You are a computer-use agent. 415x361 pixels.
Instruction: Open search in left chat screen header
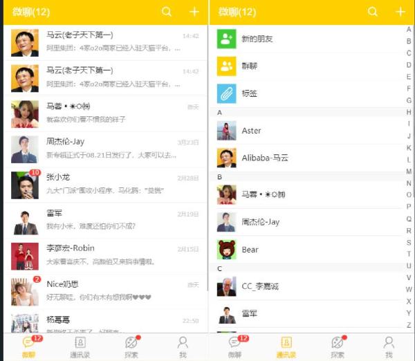tap(167, 12)
